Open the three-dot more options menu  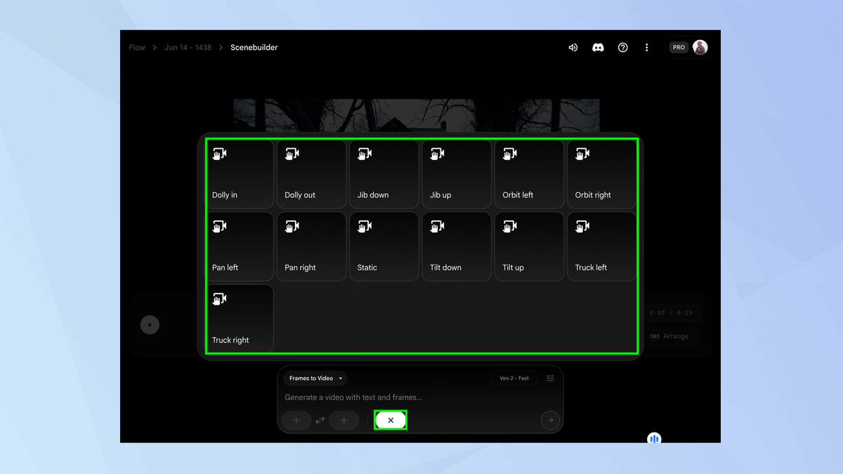(647, 48)
